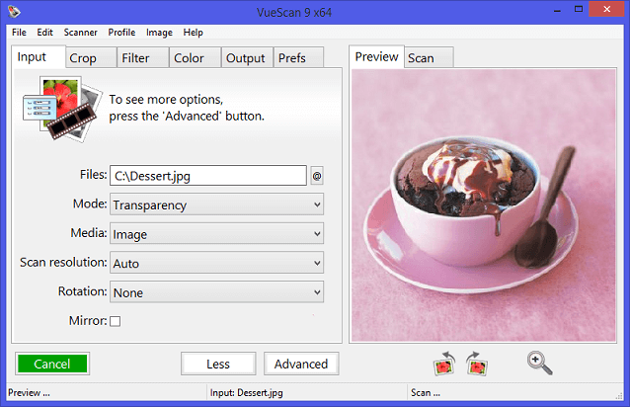Switch to the Crop tab

(x=83, y=58)
